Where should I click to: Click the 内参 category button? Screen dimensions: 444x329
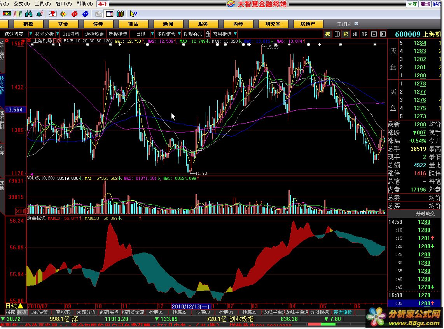(238, 24)
